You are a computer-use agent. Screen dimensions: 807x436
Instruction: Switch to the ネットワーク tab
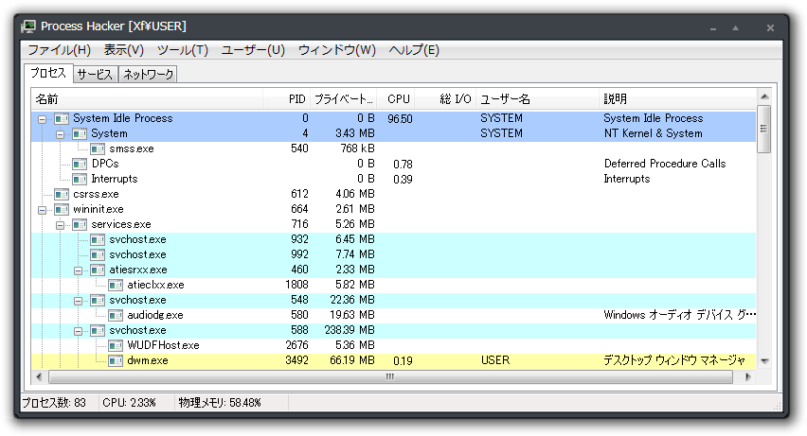pos(148,75)
